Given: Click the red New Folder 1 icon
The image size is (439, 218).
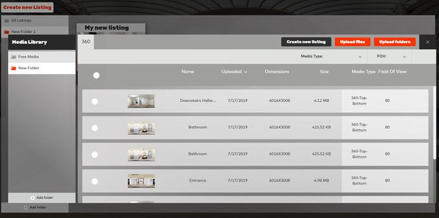Looking at the screenshot, I should point(7,32).
